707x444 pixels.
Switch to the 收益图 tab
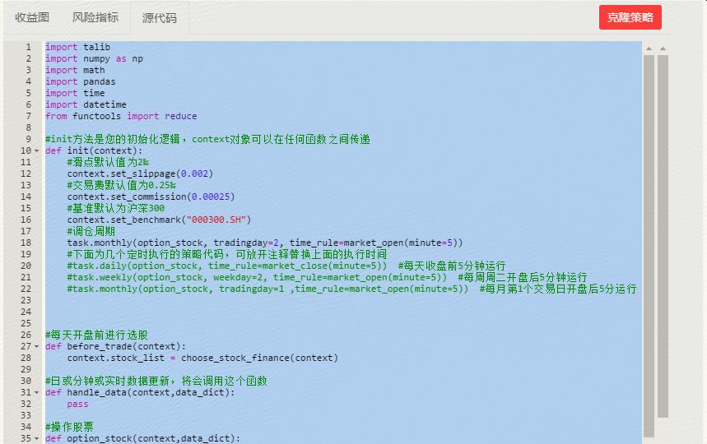[32, 17]
